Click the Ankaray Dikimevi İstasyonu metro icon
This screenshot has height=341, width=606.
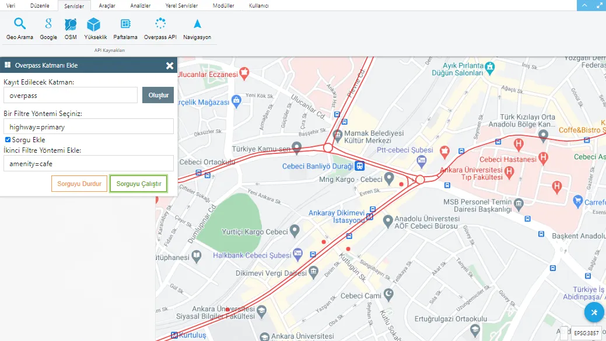tap(370, 217)
